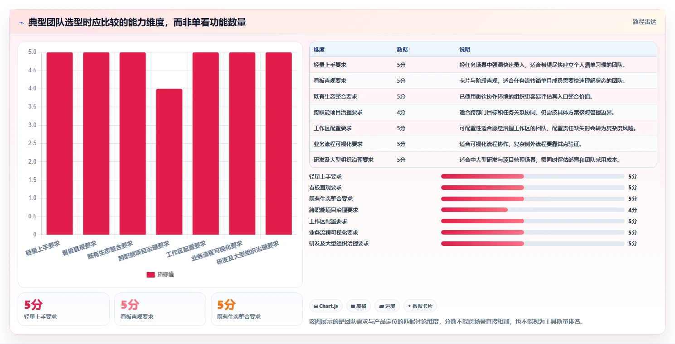Screen dimensions: 675x344
Task: Click the description starting 适合跨部门目标
Action: pyautogui.click(x=537, y=113)
